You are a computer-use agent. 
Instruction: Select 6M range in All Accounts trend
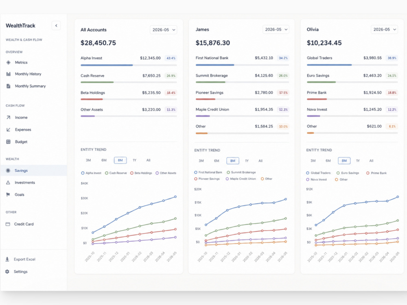click(104, 160)
